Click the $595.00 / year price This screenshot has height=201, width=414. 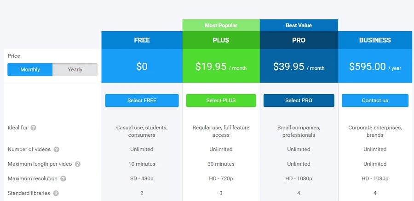click(375, 67)
